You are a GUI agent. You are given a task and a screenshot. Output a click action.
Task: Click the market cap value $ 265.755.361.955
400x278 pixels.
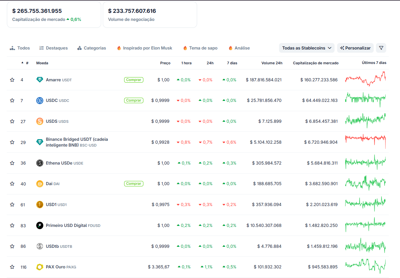pos(37,11)
